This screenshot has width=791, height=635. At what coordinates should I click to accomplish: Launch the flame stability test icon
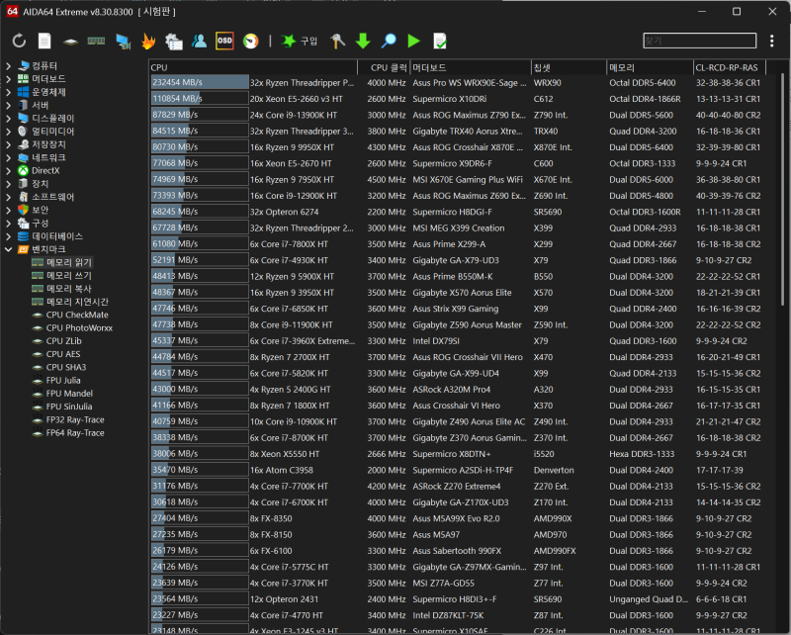(148, 41)
